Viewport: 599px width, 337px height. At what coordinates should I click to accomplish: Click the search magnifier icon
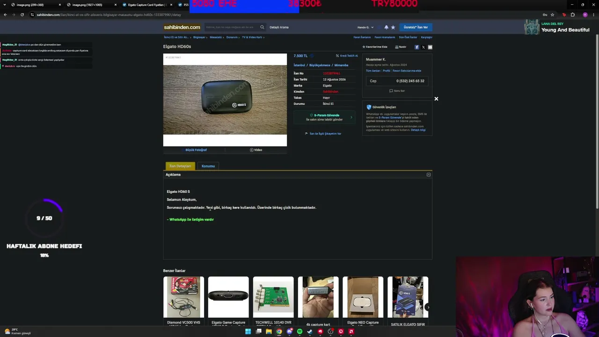pos(262,27)
